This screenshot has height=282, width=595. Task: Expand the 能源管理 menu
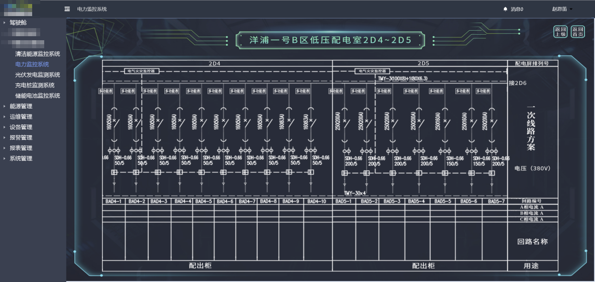[21, 106]
